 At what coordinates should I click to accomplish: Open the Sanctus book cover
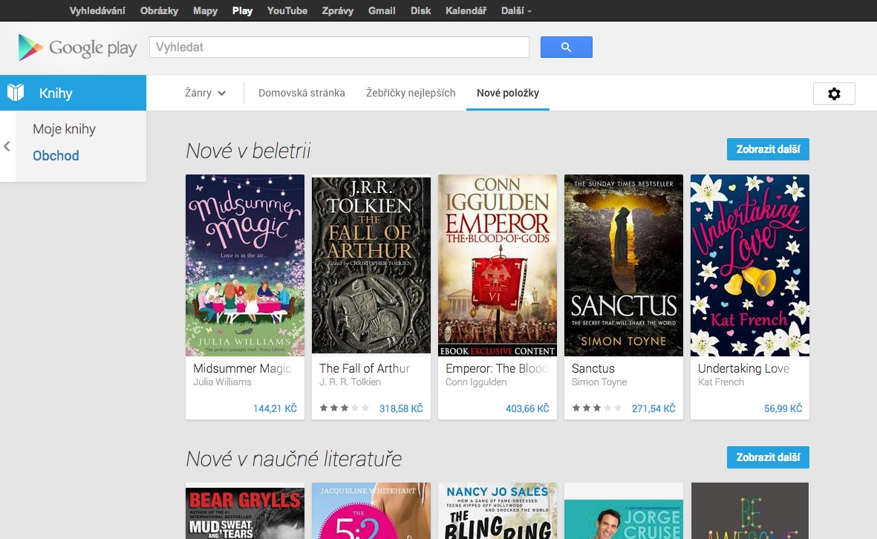(x=624, y=265)
